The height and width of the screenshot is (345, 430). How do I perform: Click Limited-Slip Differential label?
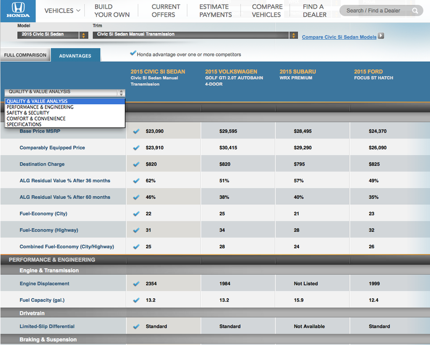(47, 326)
